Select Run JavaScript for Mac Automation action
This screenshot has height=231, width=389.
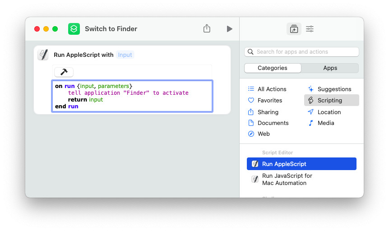(301, 180)
